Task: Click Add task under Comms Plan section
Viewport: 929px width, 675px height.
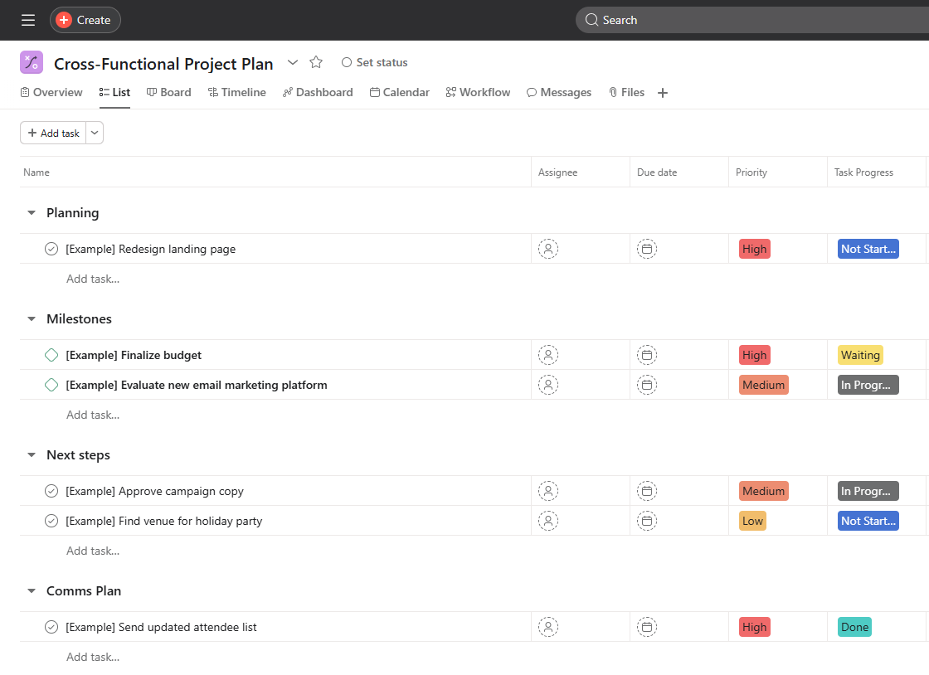Action: tap(93, 658)
